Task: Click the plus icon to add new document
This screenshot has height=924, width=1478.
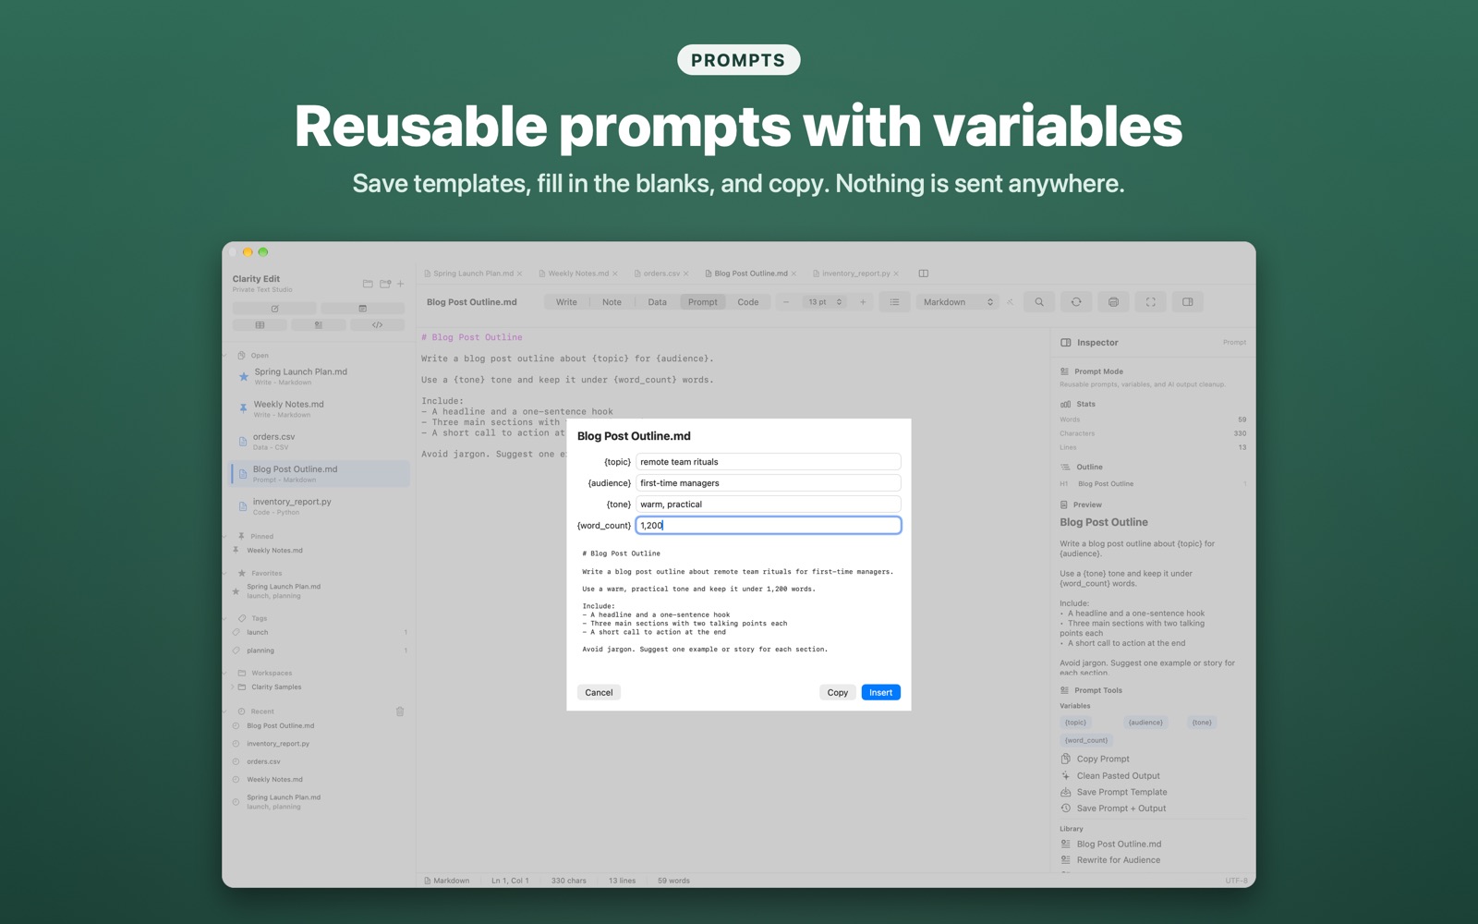Action: [400, 284]
